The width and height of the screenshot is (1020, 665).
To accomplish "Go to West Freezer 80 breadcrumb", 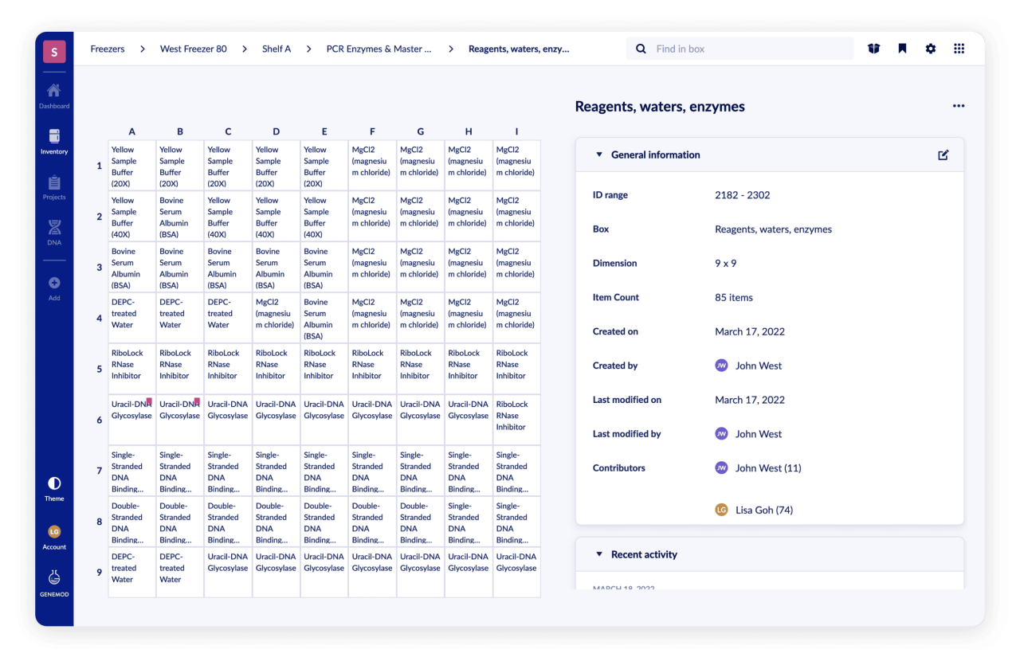I will pyautogui.click(x=194, y=49).
